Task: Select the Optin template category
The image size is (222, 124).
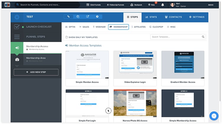Action: point(70,27)
